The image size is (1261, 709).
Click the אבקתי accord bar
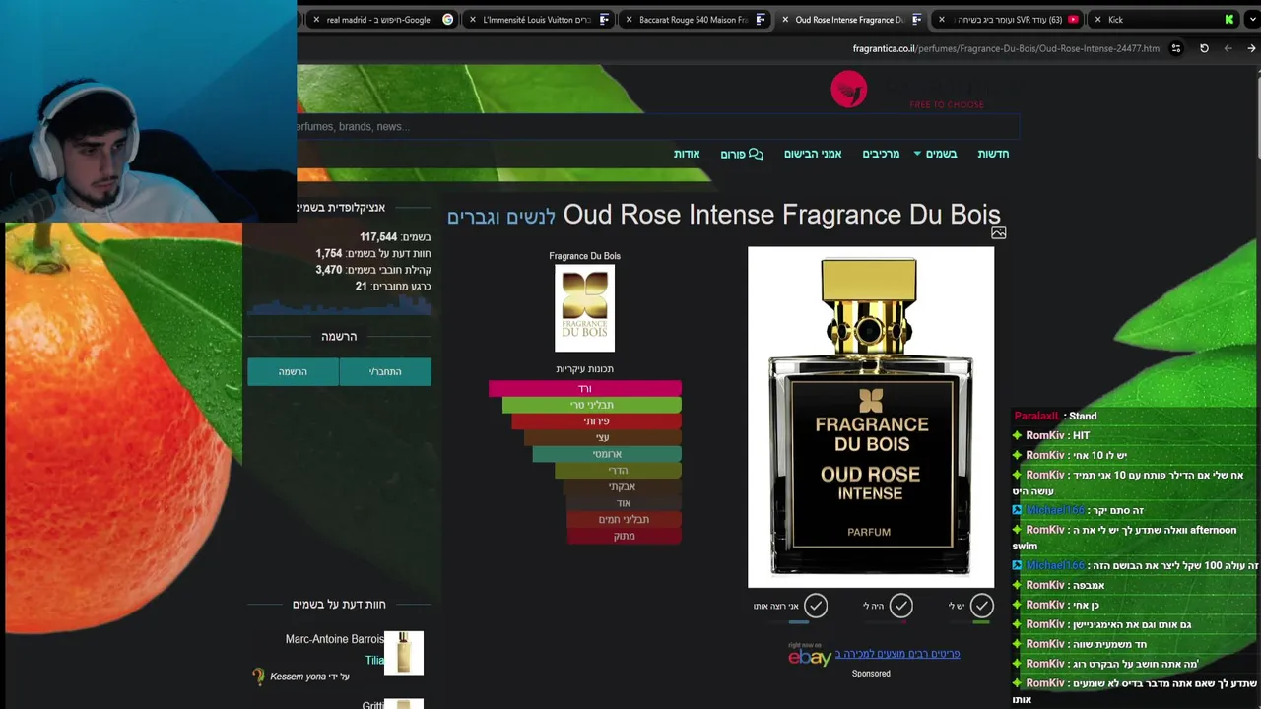point(622,486)
